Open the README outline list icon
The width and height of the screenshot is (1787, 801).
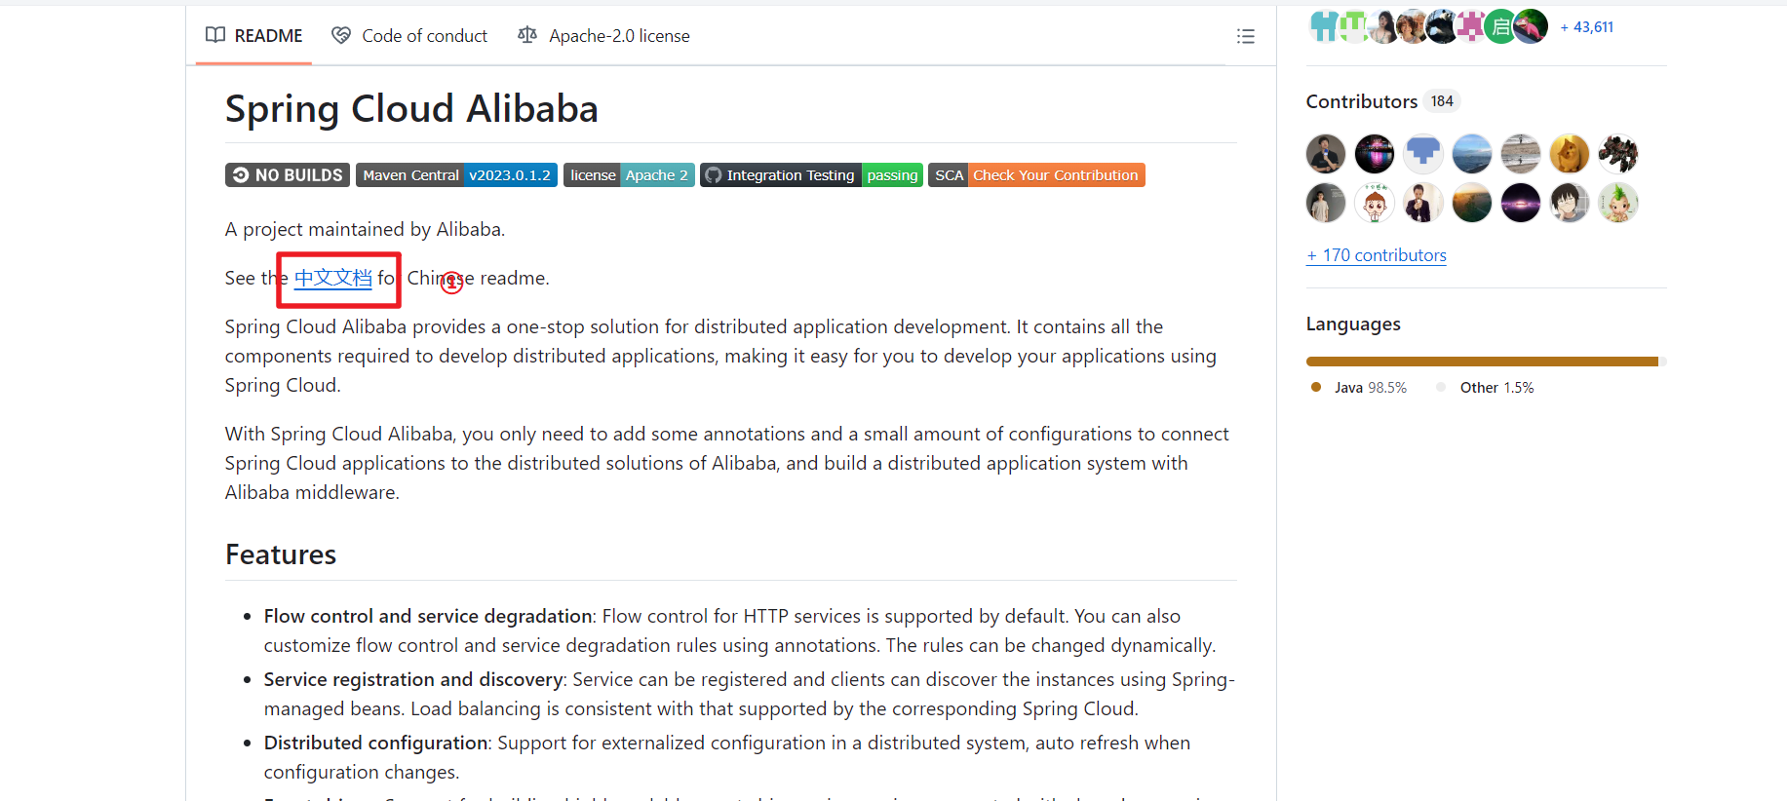1245,36
